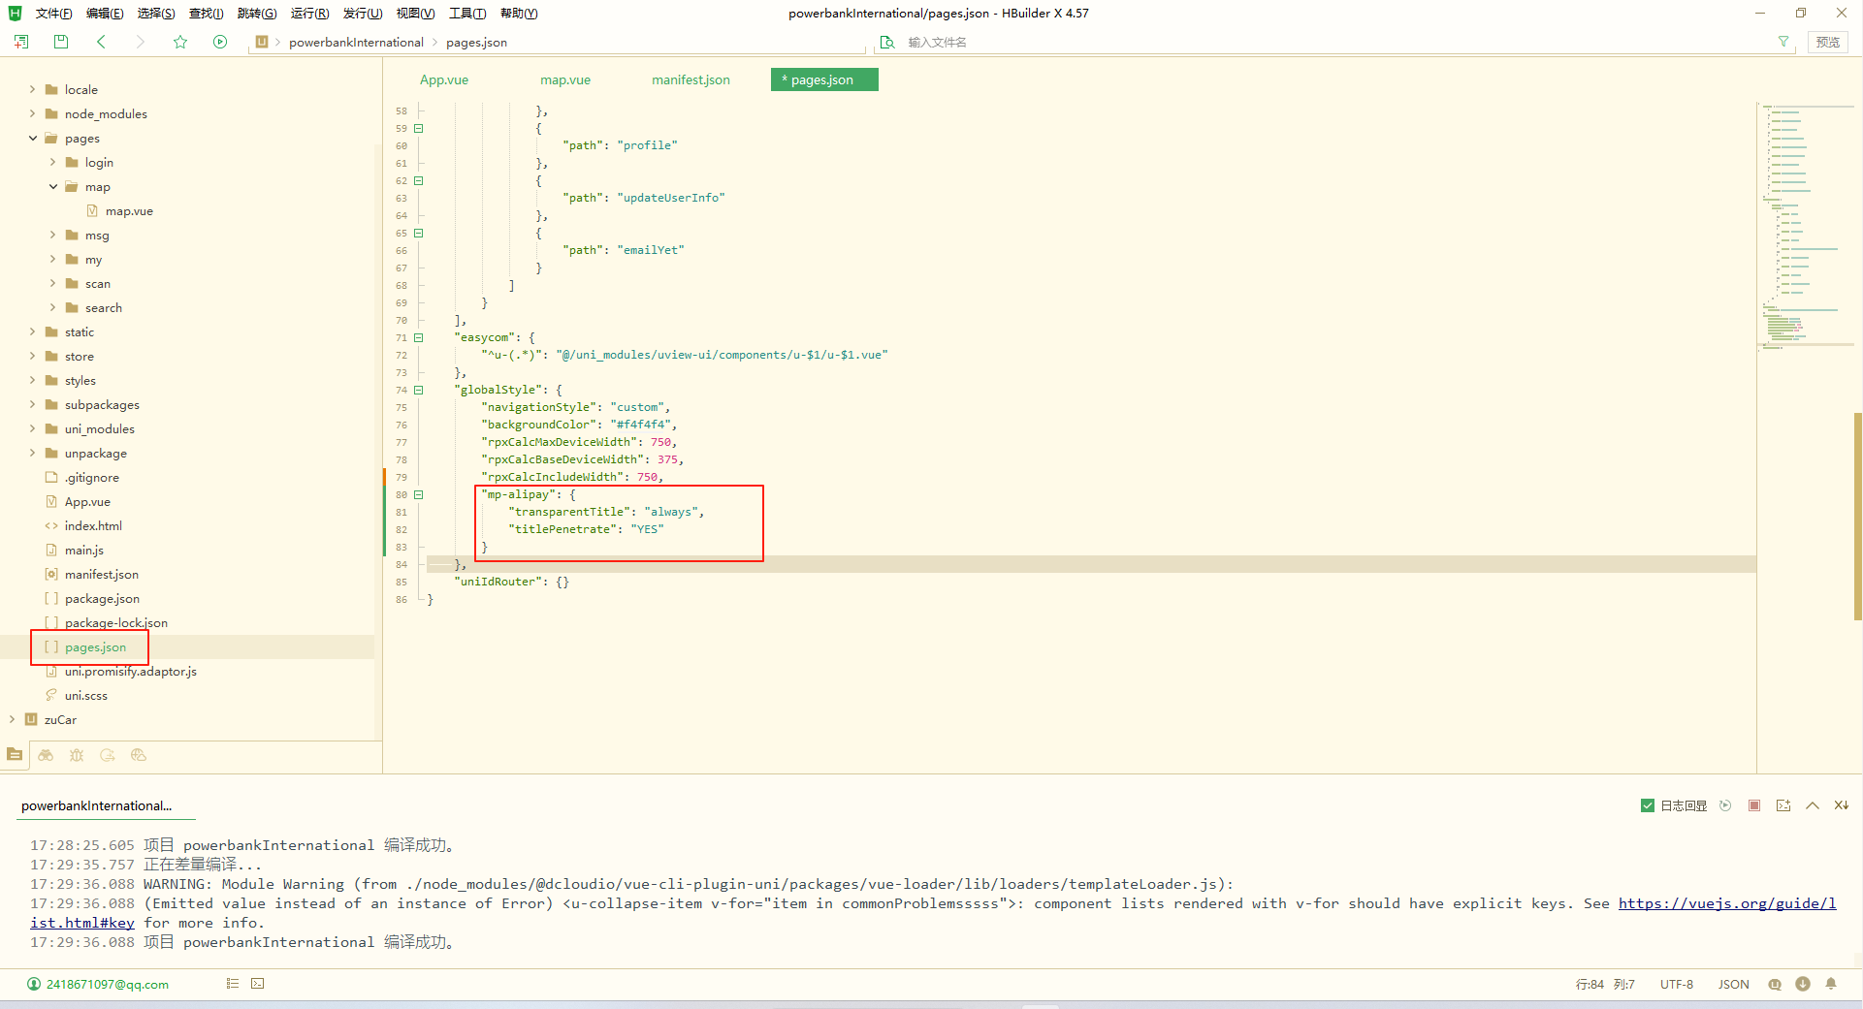Click the run play icon in toolbar
Image resolution: width=1863 pixels, height=1009 pixels.
tap(220, 42)
